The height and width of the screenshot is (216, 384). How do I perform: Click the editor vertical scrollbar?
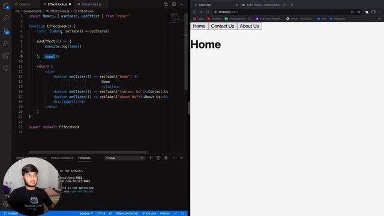click(x=186, y=52)
